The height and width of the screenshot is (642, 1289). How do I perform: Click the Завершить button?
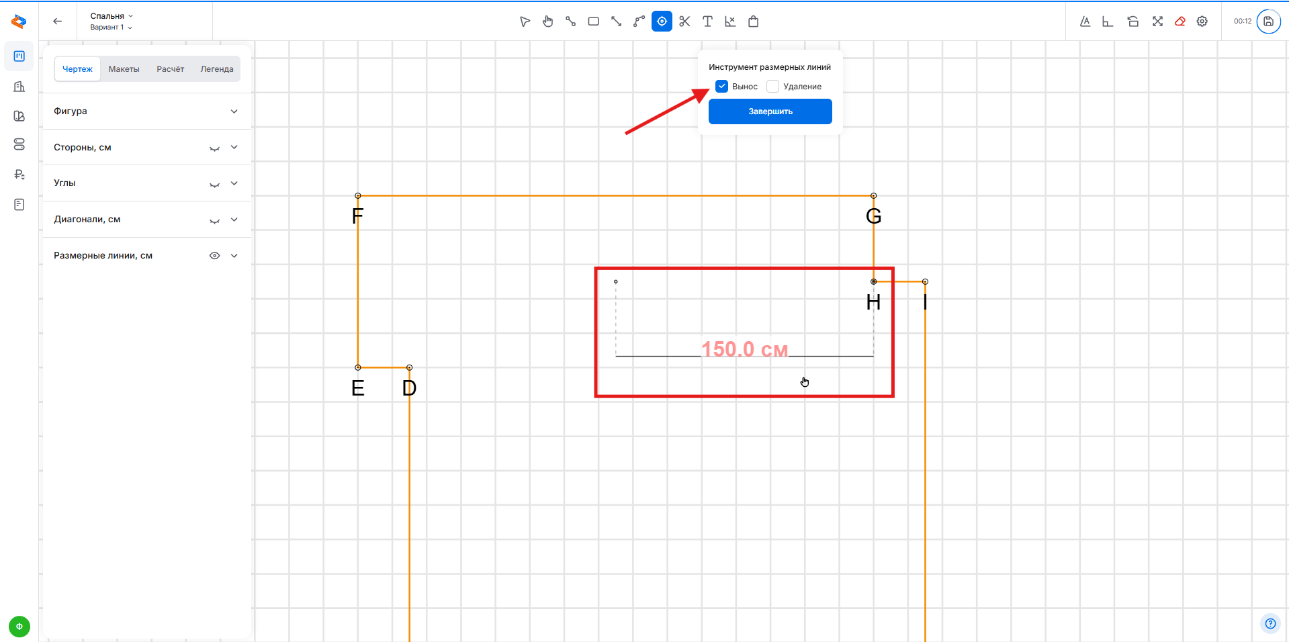click(x=770, y=111)
